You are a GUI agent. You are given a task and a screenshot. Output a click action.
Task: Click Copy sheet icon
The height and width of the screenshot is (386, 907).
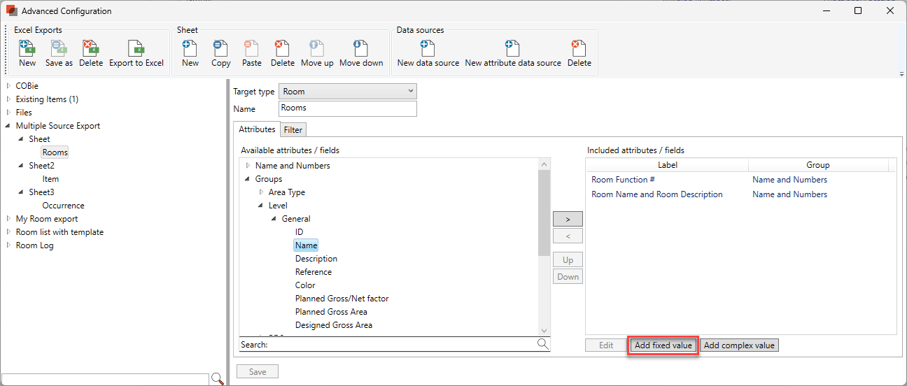pos(220,53)
